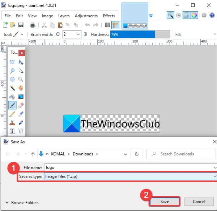The width and height of the screenshot is (217, 211).
Task: Click the Cancel button
Action: (x=199, y=202)
